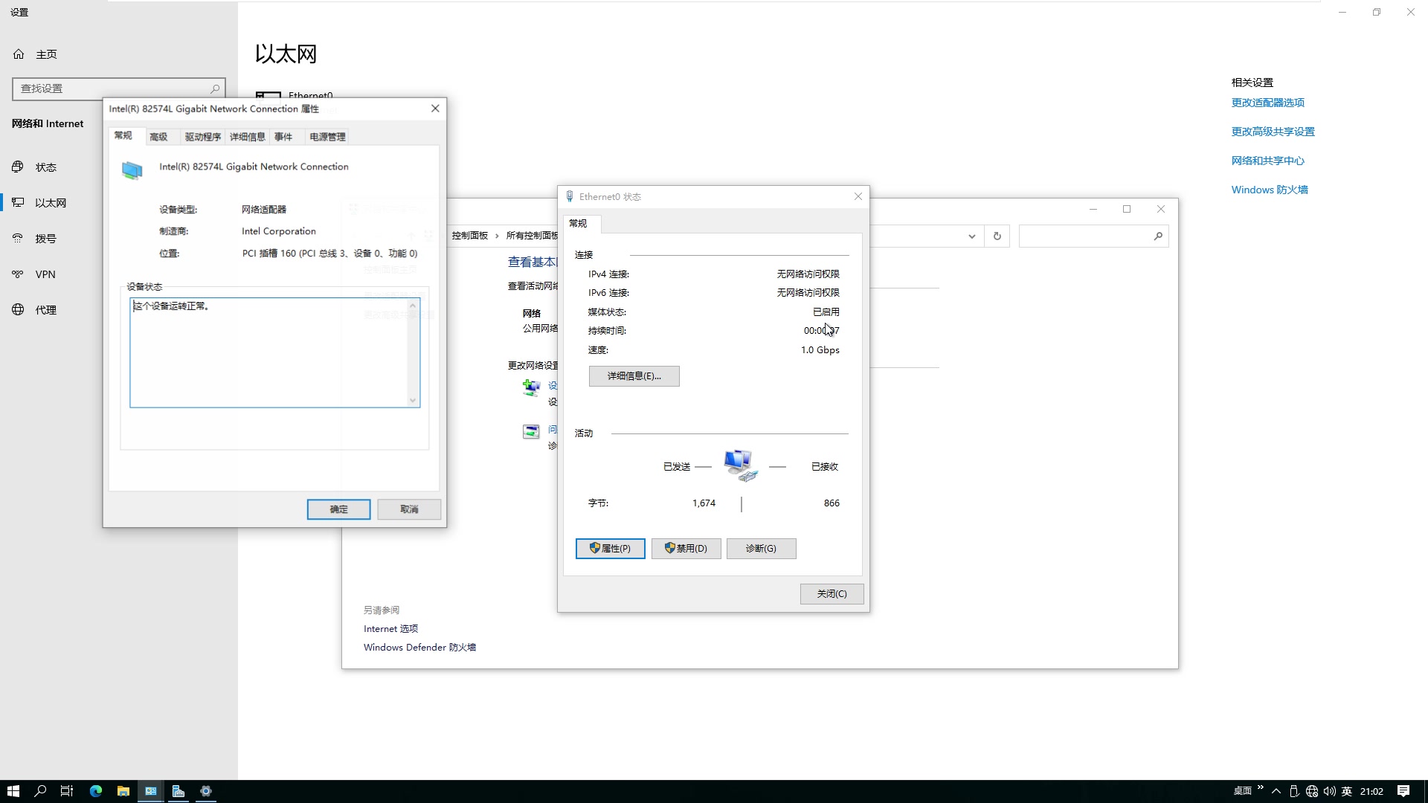
Task: Cancel adapter properties with 取消
Action: (409, 509)
